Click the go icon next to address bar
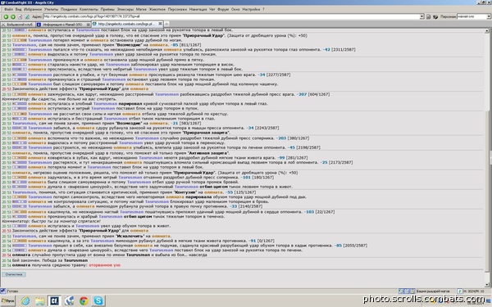 pyautogui.click(x=428, y=16)
